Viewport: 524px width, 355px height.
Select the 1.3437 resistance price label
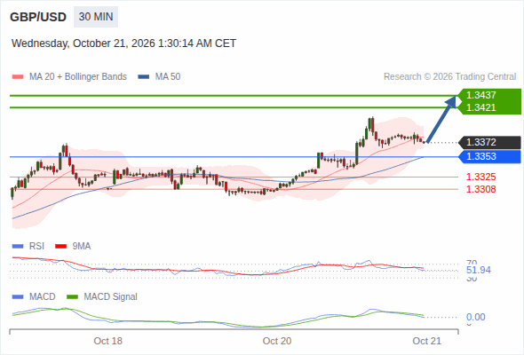(480, 95)
